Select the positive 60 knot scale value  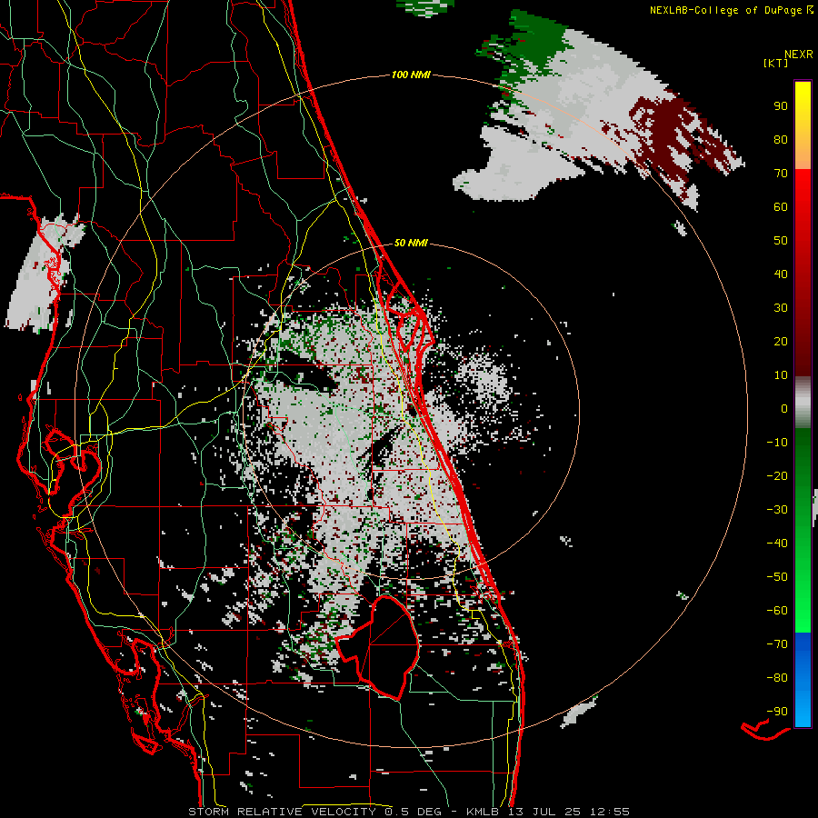pos(781,207)
